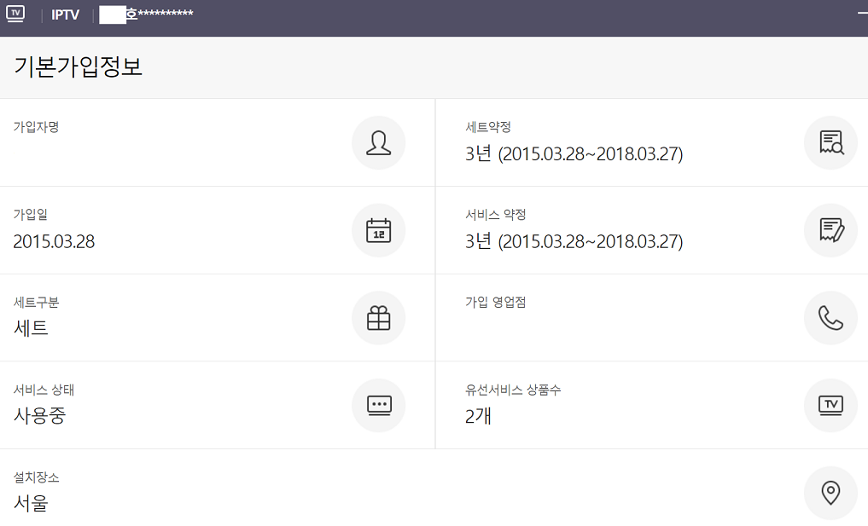This screenshot has height=526, width=868.
Task: Click the masked subscriber number in the header
Action: (146, 14)
